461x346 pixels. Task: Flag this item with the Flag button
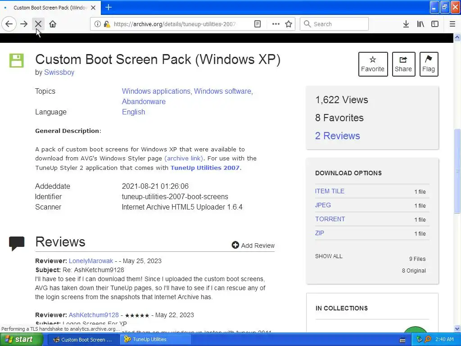coord(429,64)
